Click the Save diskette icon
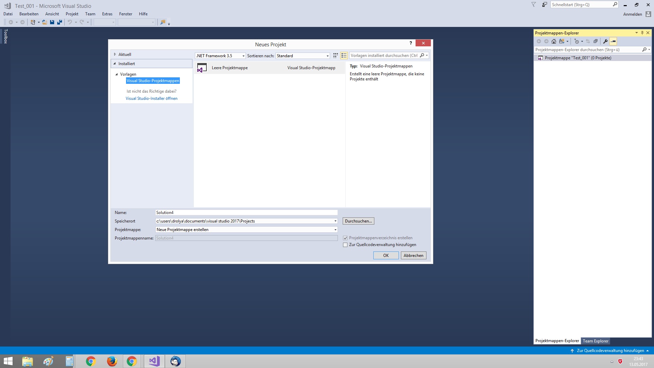This screenshot has width=654, height=368. click(x=52, y=22)
